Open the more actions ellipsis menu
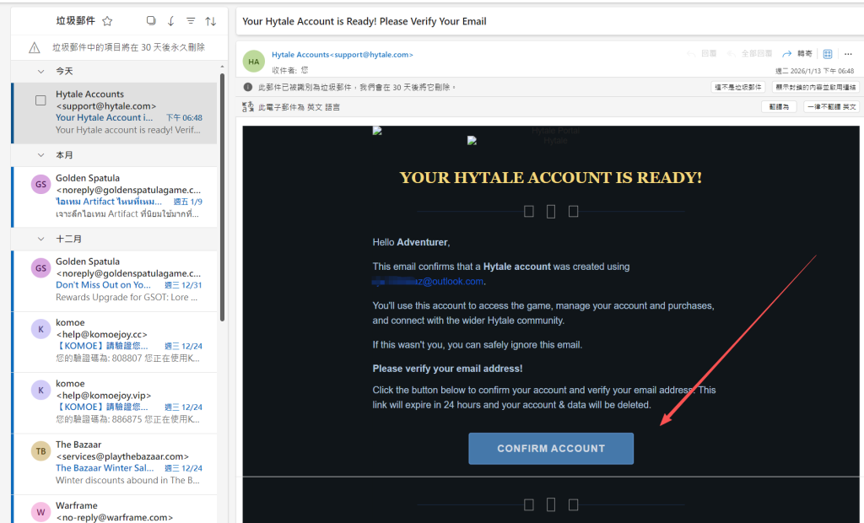The height and width of the screenshot is (523, 864). [x=848, y=53]
